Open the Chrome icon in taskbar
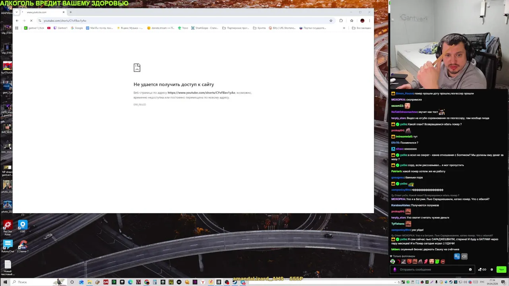Screen dimensions: 509x286 click(147, 282)
